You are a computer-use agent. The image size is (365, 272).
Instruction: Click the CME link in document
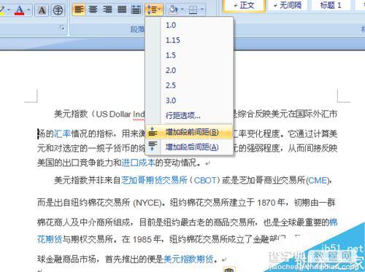point(318,180)
